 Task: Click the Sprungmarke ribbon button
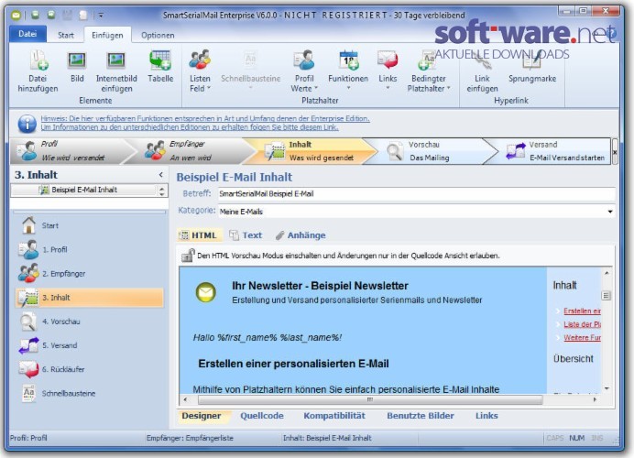[532, 67]
